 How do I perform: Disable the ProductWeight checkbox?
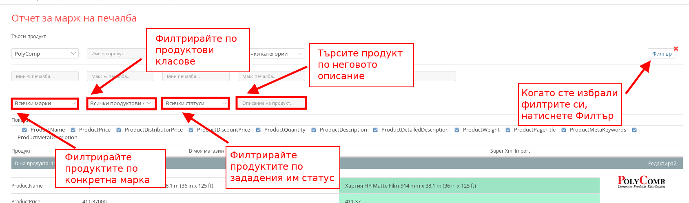(x=457, y=130)
